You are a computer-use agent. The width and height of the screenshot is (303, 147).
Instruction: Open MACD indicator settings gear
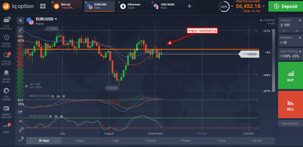[53, 96]
